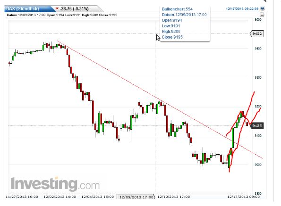
Task: Click the Balkenchart 554 tooltip title
Action: click(177, 9)
